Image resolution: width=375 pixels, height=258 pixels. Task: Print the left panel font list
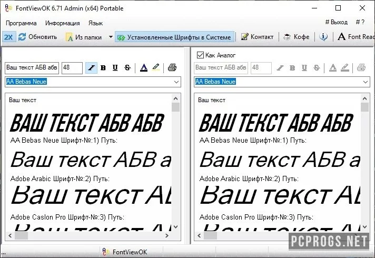click(x=172, y=68)
